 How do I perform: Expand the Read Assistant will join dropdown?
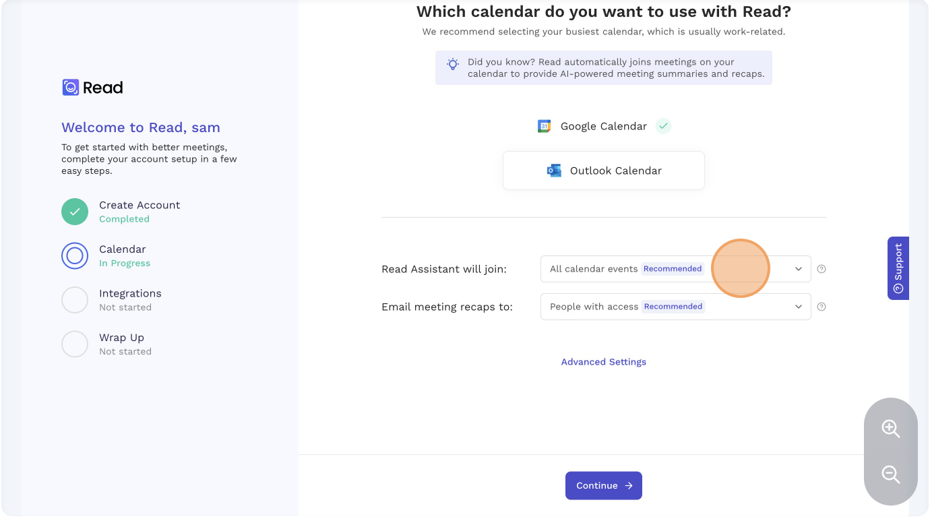(675, 269)
